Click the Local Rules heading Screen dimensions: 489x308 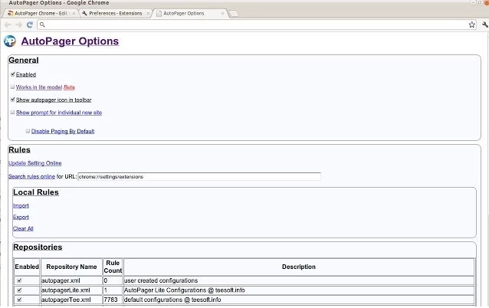(36, 192)
